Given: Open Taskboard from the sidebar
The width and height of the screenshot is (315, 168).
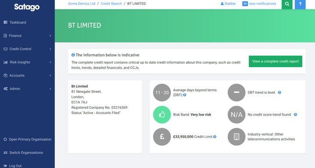Looking at the screenshot, I should 18,22.
